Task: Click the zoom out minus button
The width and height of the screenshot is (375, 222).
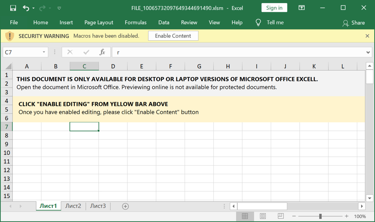Action: pyautogui.click(x=294, y=216)
